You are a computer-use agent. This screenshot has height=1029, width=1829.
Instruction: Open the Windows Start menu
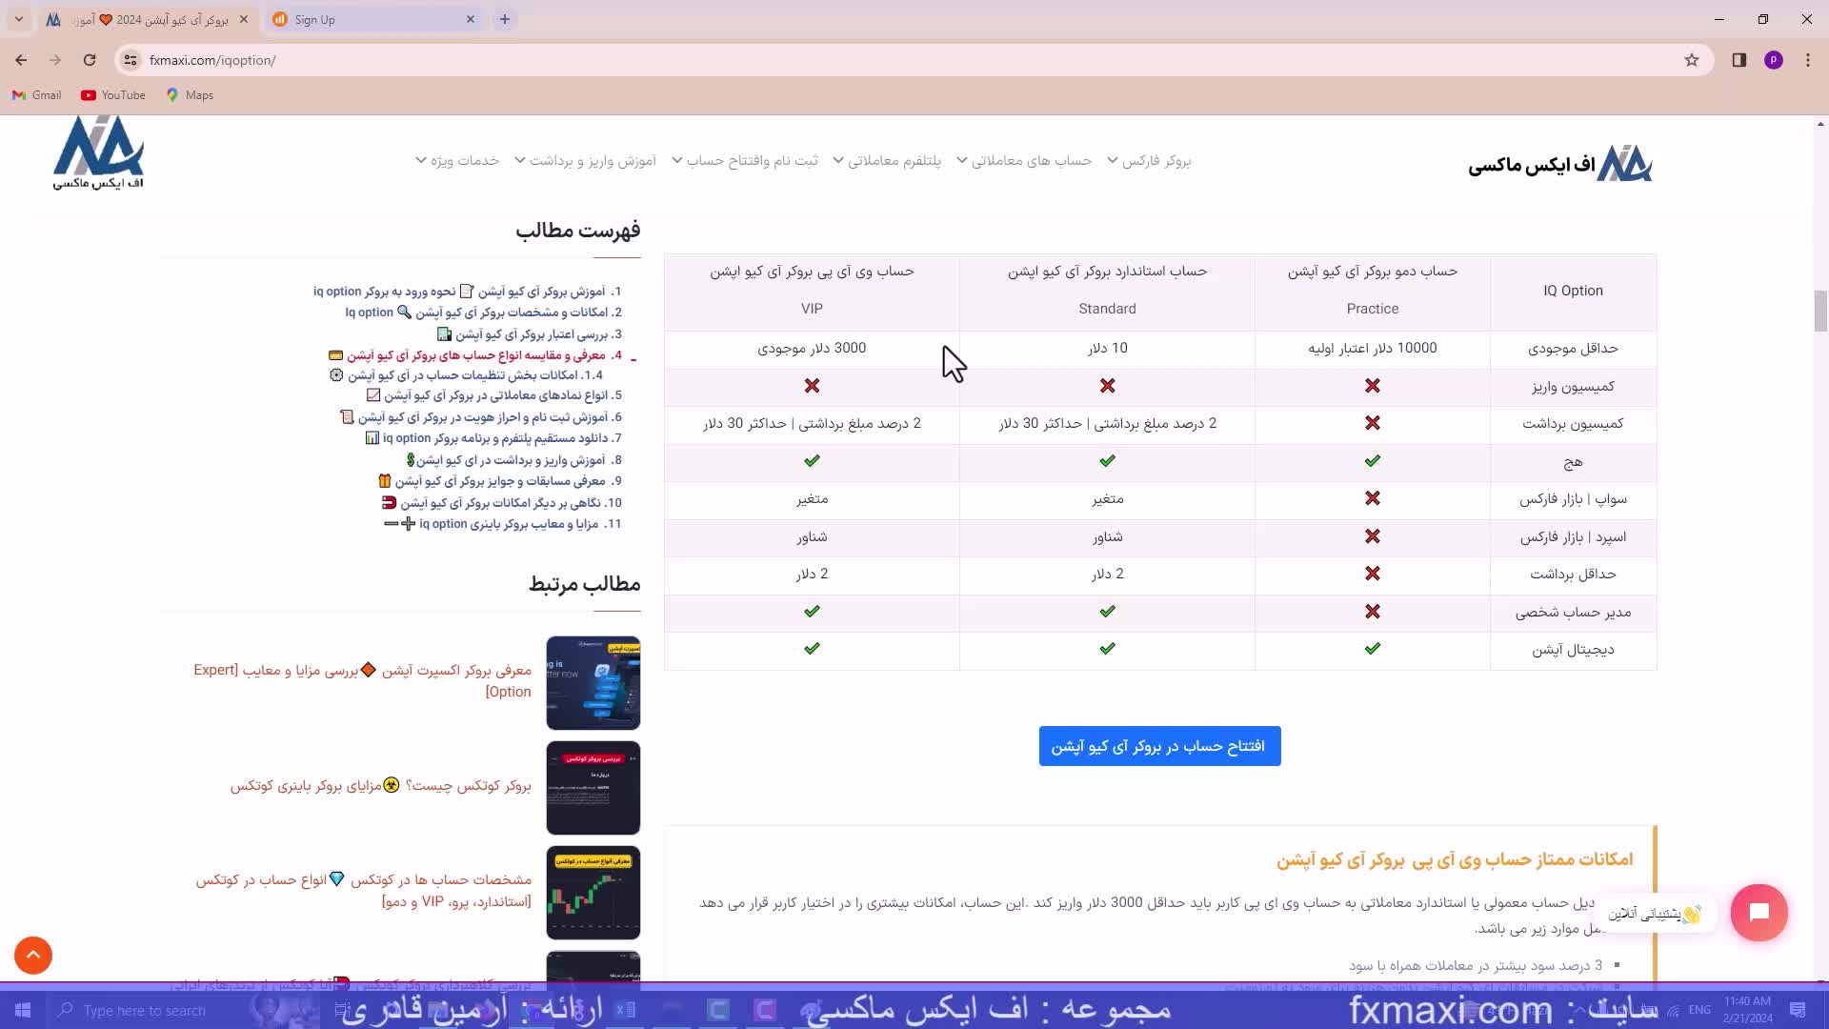click(21, 1009)
